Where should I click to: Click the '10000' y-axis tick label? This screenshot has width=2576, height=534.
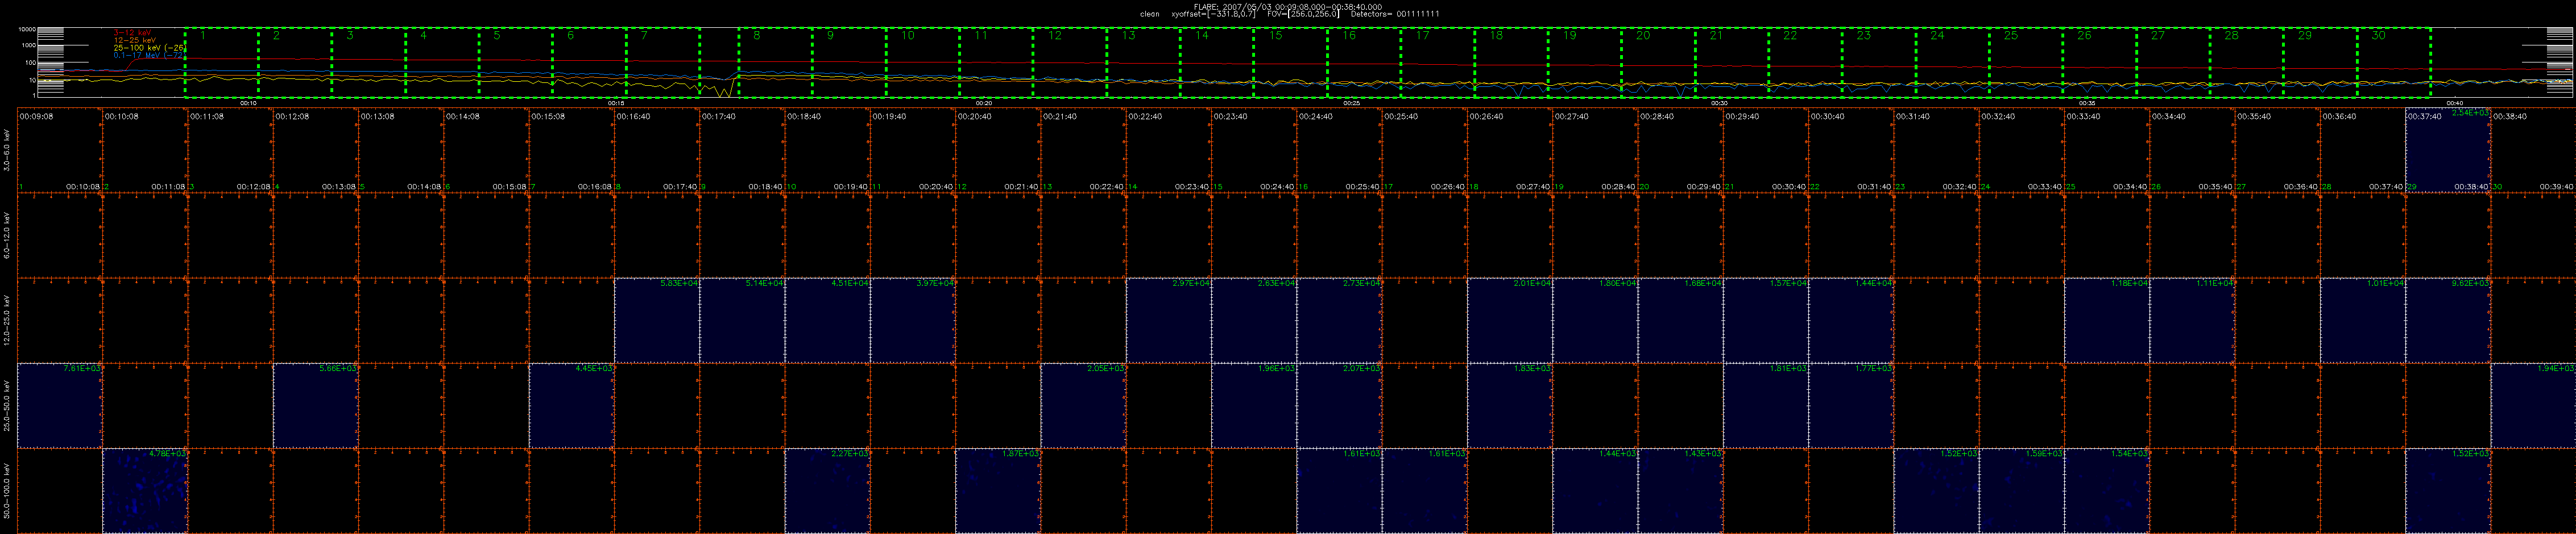click(27, 30)
